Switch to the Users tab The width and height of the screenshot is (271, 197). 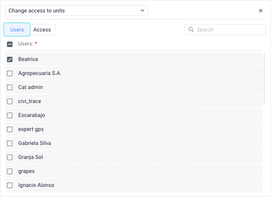tap(17, 30)
